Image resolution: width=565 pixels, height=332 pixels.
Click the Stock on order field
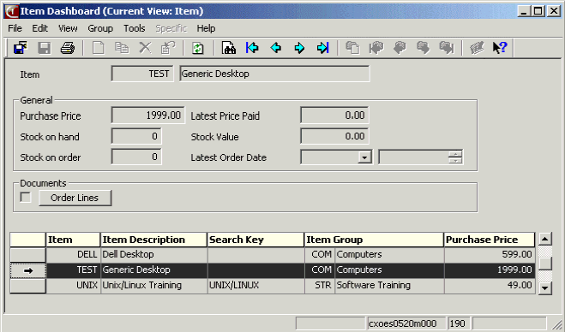coord(136,157)
